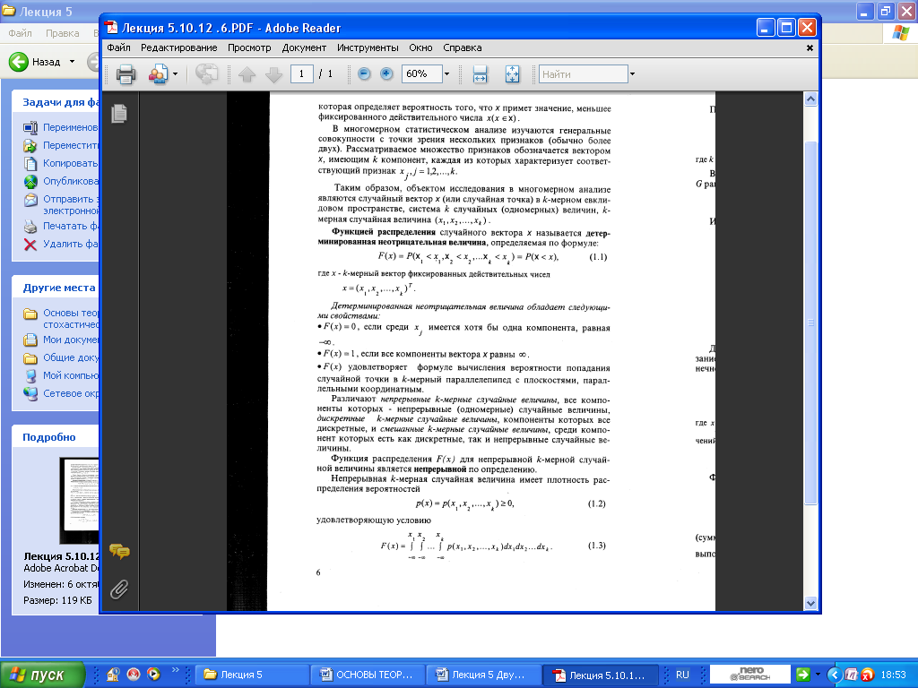918x688 pixels.
Task: Click Удалить файл task link
Action: tap(61, 244)
